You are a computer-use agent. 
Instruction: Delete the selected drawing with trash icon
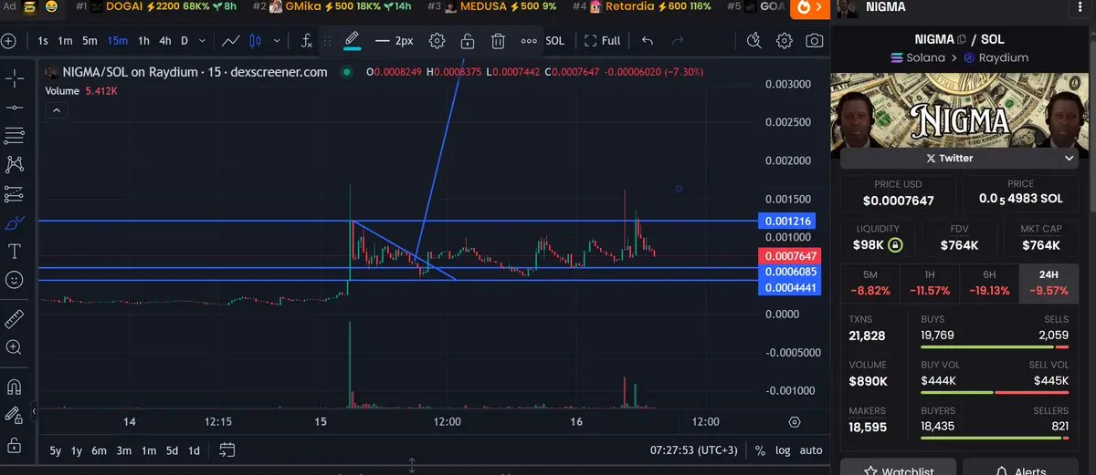pos(498,41)
